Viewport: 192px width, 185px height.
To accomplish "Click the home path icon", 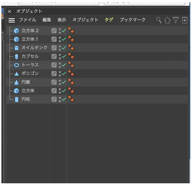I will [167, 20].
